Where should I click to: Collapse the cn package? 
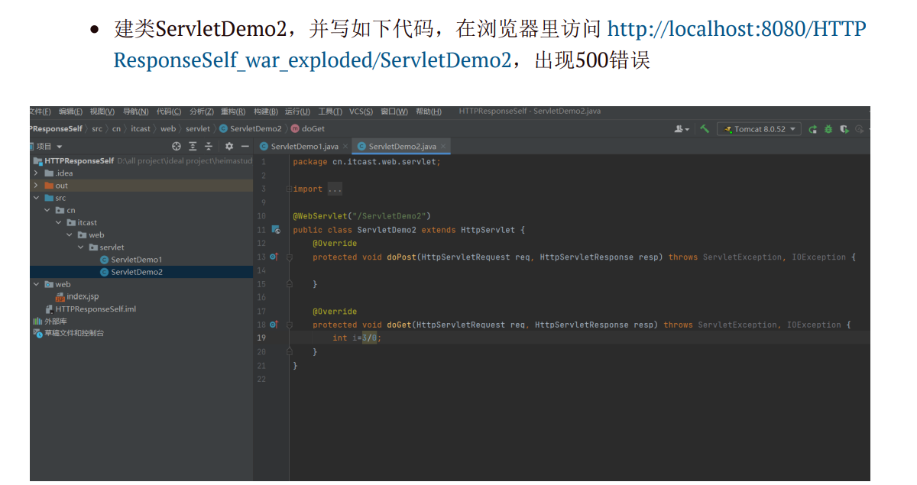[x=47, y=210]
